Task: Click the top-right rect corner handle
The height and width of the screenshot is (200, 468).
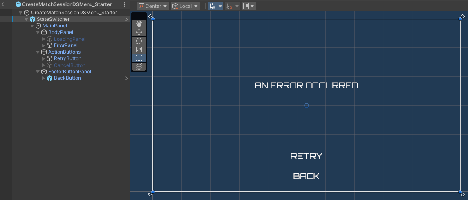Action: [x=460, y=19]
